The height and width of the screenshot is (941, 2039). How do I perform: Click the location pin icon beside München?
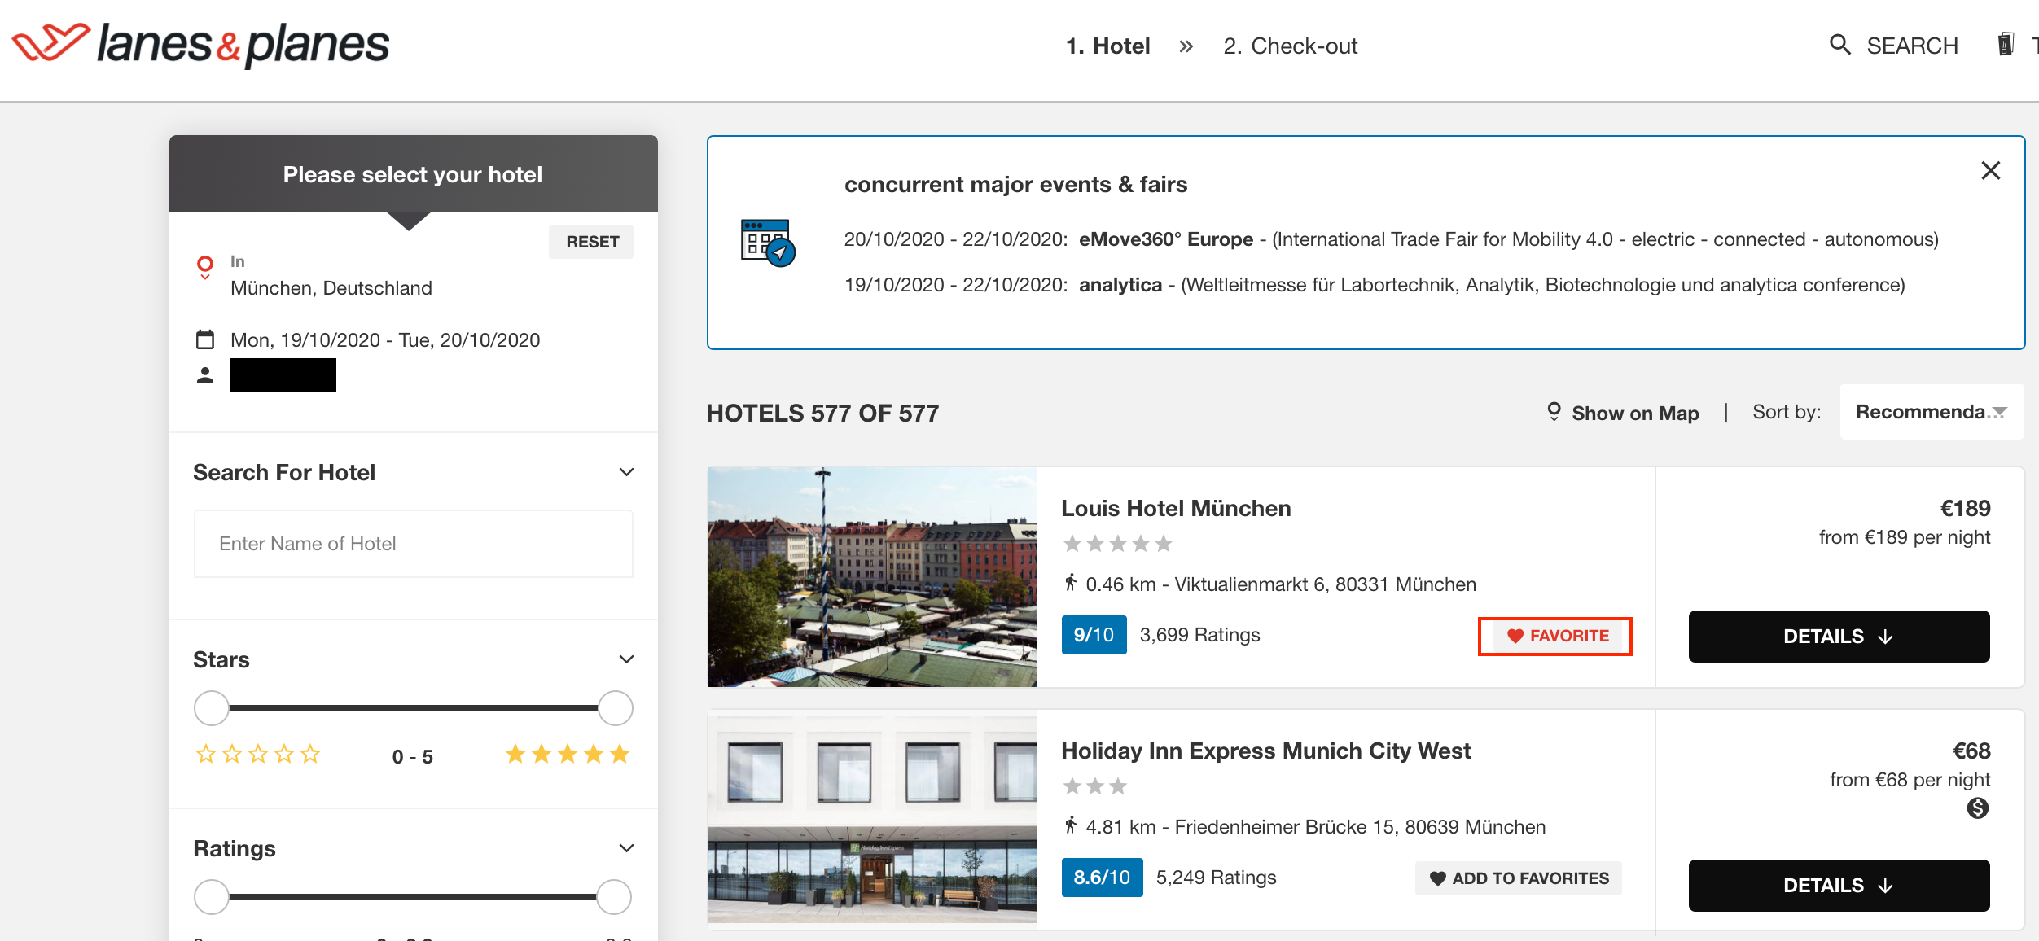205,266
